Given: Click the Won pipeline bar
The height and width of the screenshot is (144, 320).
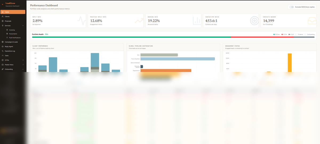Looking at the screenshot, I should 159,55.
